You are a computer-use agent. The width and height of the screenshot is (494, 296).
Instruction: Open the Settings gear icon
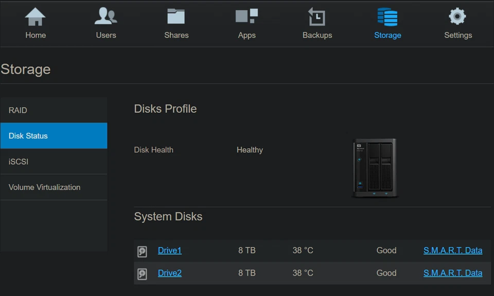pyautogui.click(x=457, y=16)
